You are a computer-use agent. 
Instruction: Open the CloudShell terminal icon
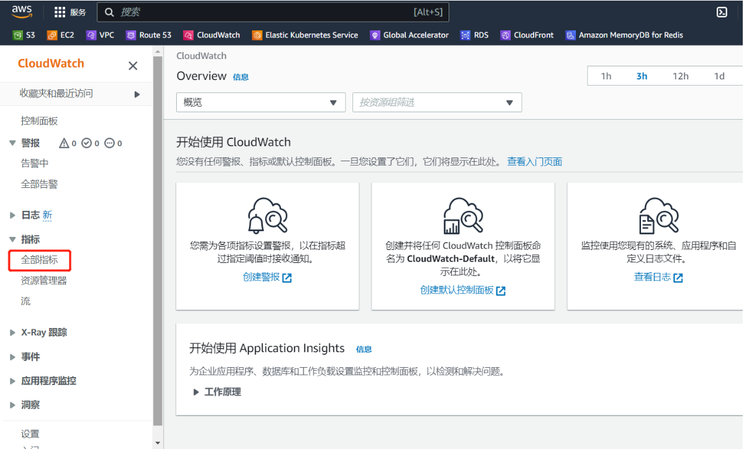(722, 12)
